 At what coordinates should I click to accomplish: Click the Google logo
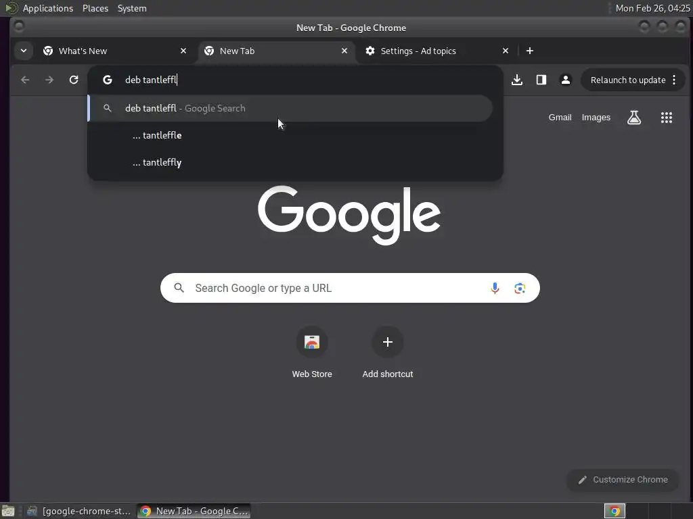click(x=349, y=216)
